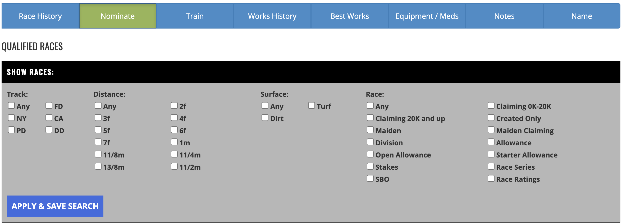
Task: Switch to the Train tab
Action: (195, 16)
